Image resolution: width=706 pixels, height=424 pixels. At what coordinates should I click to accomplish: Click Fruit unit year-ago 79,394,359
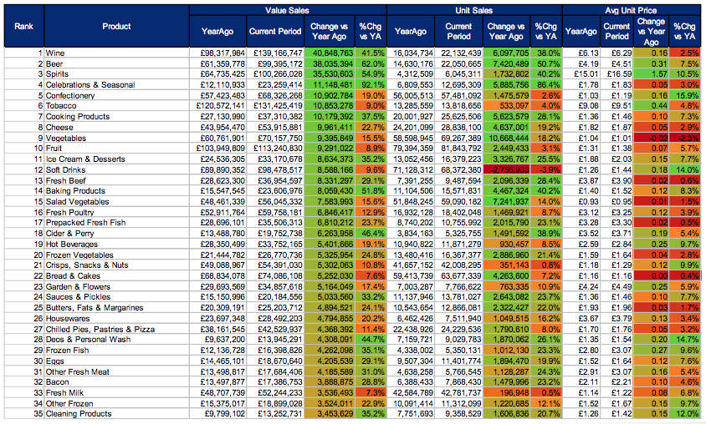point(411,149)
